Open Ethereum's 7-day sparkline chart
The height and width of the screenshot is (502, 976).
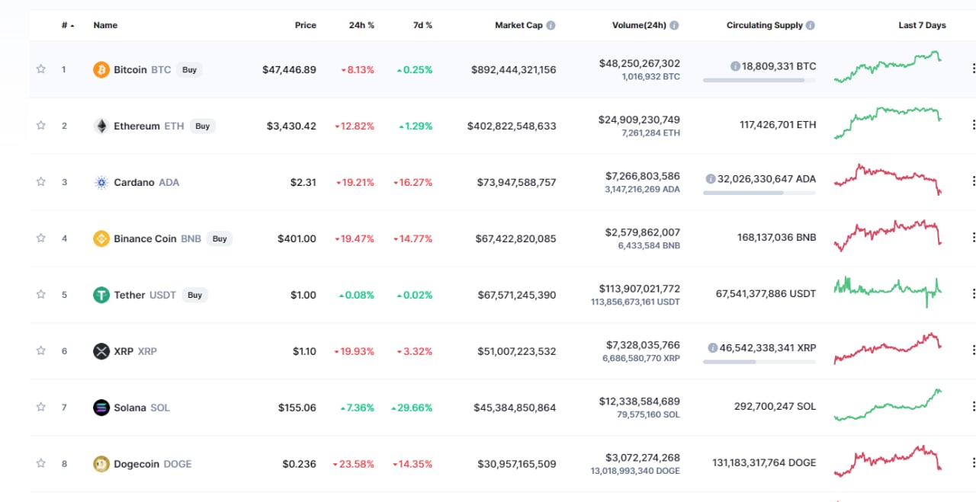pyautogui.click(x=888, y=123)
